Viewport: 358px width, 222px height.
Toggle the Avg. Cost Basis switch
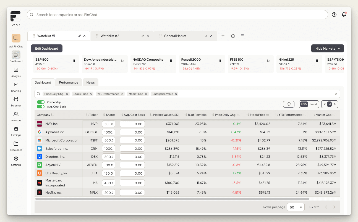[x=41, y=106]
